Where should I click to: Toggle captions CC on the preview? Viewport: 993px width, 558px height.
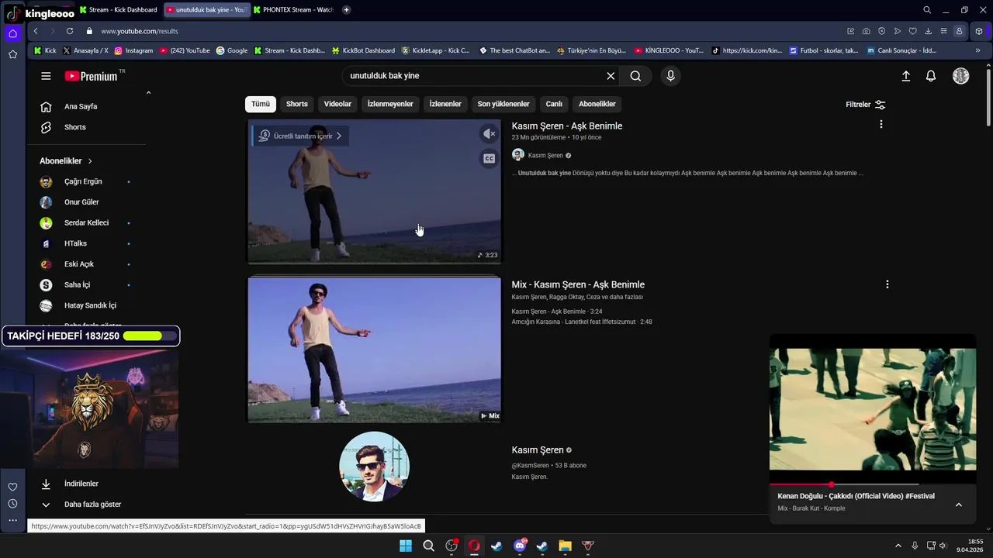coord(489,159)
